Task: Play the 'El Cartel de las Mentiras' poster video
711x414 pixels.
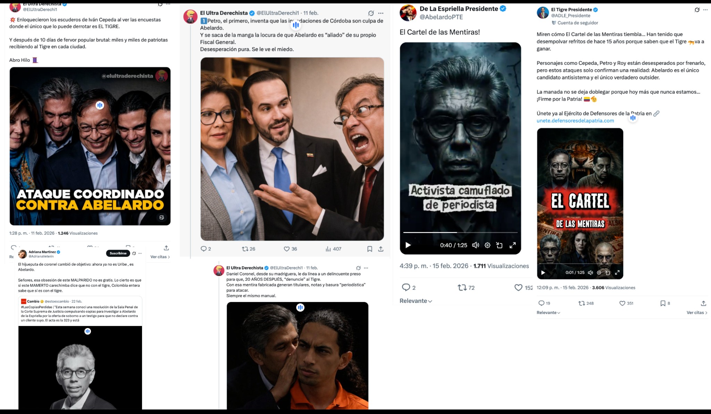Action: pyautogui.click(x=543, y=273)
